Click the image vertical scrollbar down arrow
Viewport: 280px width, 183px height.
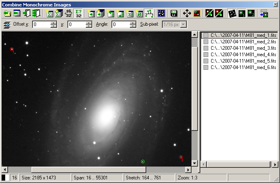coord(194,163)
